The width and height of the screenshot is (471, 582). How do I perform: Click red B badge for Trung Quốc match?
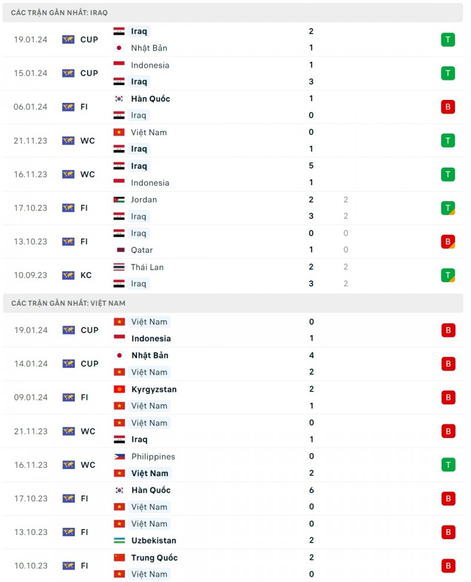pos(448,566)
